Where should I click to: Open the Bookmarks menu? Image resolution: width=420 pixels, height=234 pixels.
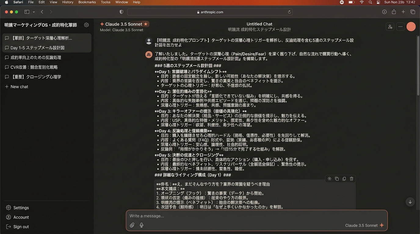(x=87, y=2)
